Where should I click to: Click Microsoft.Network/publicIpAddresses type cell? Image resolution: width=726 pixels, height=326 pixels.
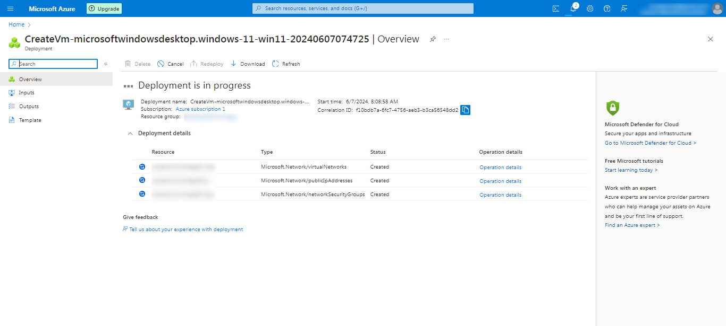(307, 180)
